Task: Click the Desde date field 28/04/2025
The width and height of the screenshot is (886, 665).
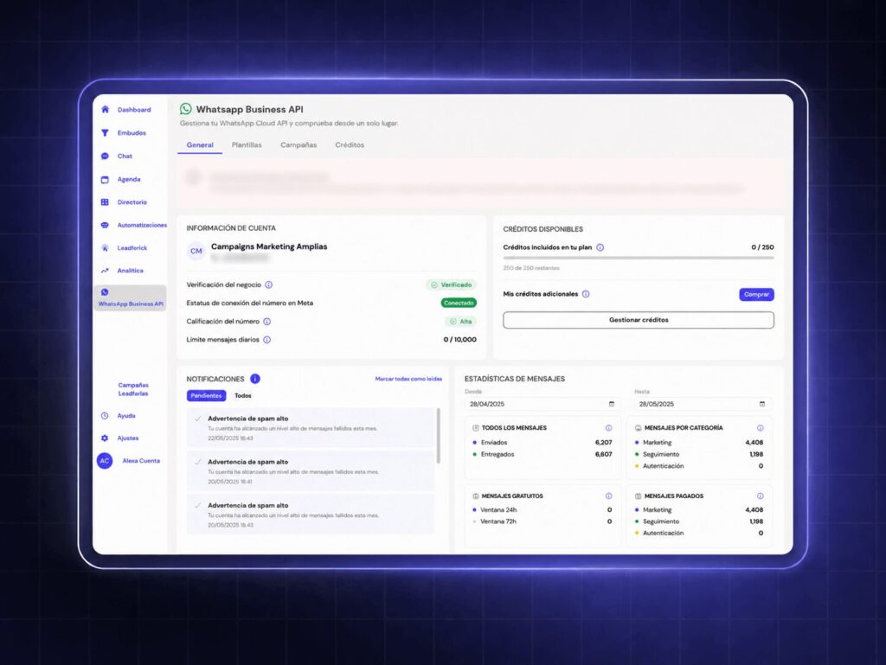Action: pos(543,404)
